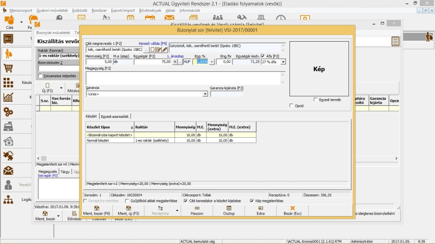The width and height of the screenshot is (435, 244).
Task: Enable the Egyedi termék checkbox
Action: [x=316, y=100]
